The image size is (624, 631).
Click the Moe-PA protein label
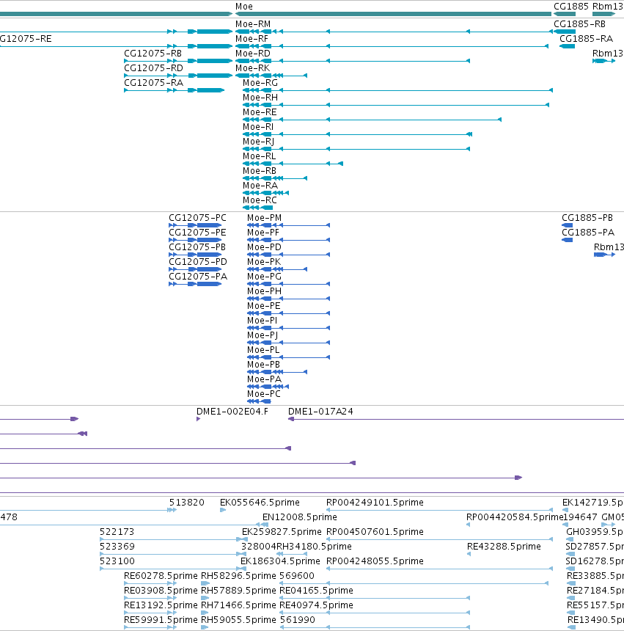click(x=264, y=379)
